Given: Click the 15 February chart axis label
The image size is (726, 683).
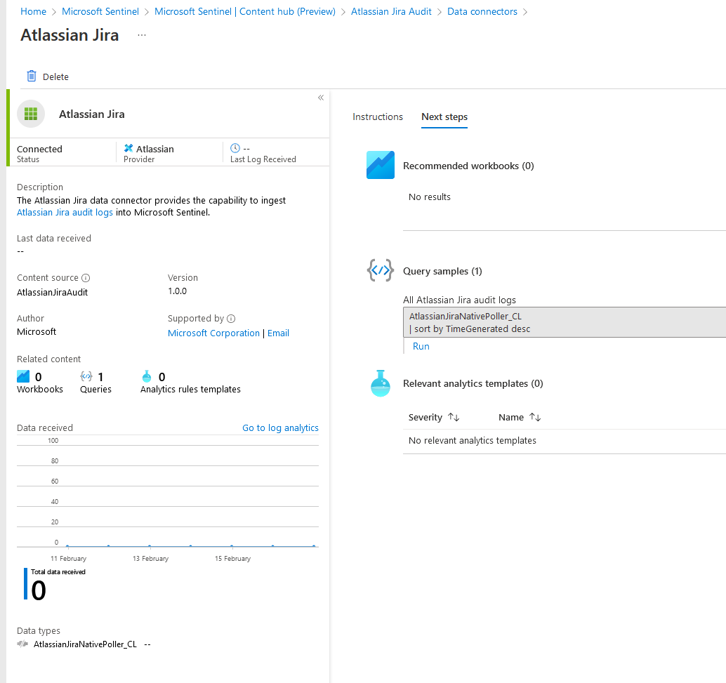Looking at the screenshot, I should point(232,559).
